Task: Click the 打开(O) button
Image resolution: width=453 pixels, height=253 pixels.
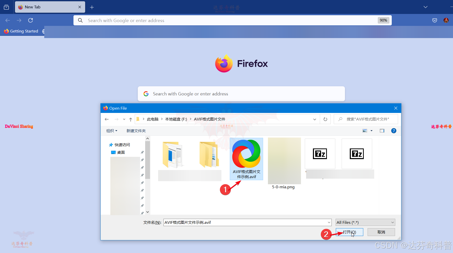Action: click(x=350, y=232)
